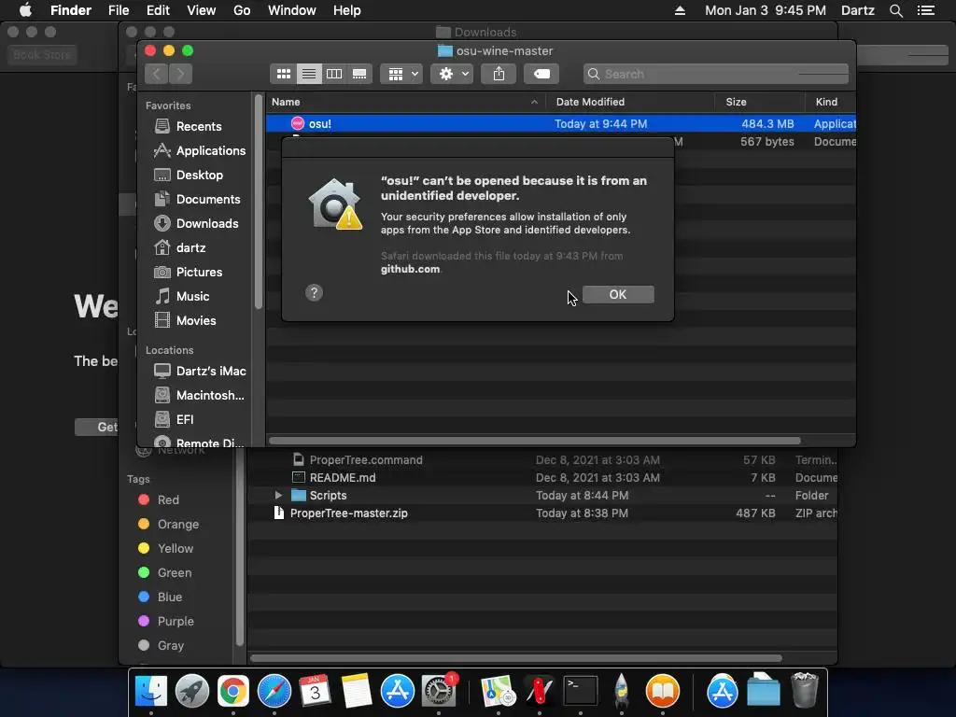Viewport: 956px width, 717px height.
Task: Open the View menu
Action: click(x=202, y=10)
